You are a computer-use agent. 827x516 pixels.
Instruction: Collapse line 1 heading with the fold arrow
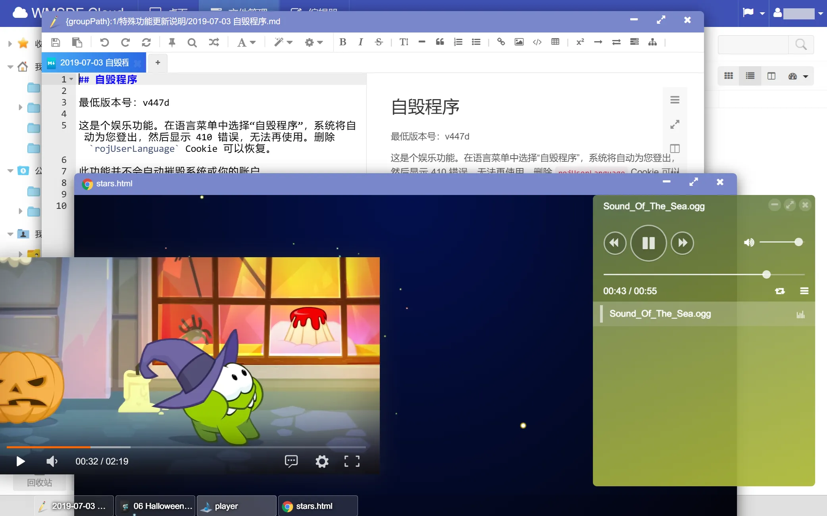pyautogui.click(x=71, y=79)
